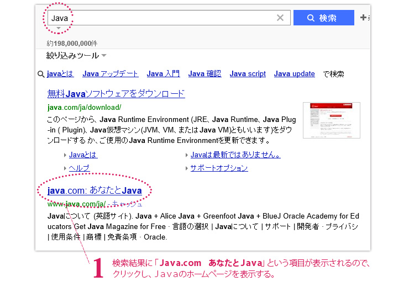Open the Javaは最新ではありません。 sitelink
The height and width of the screenshot is (287, 409).
[x=235, y=155]
